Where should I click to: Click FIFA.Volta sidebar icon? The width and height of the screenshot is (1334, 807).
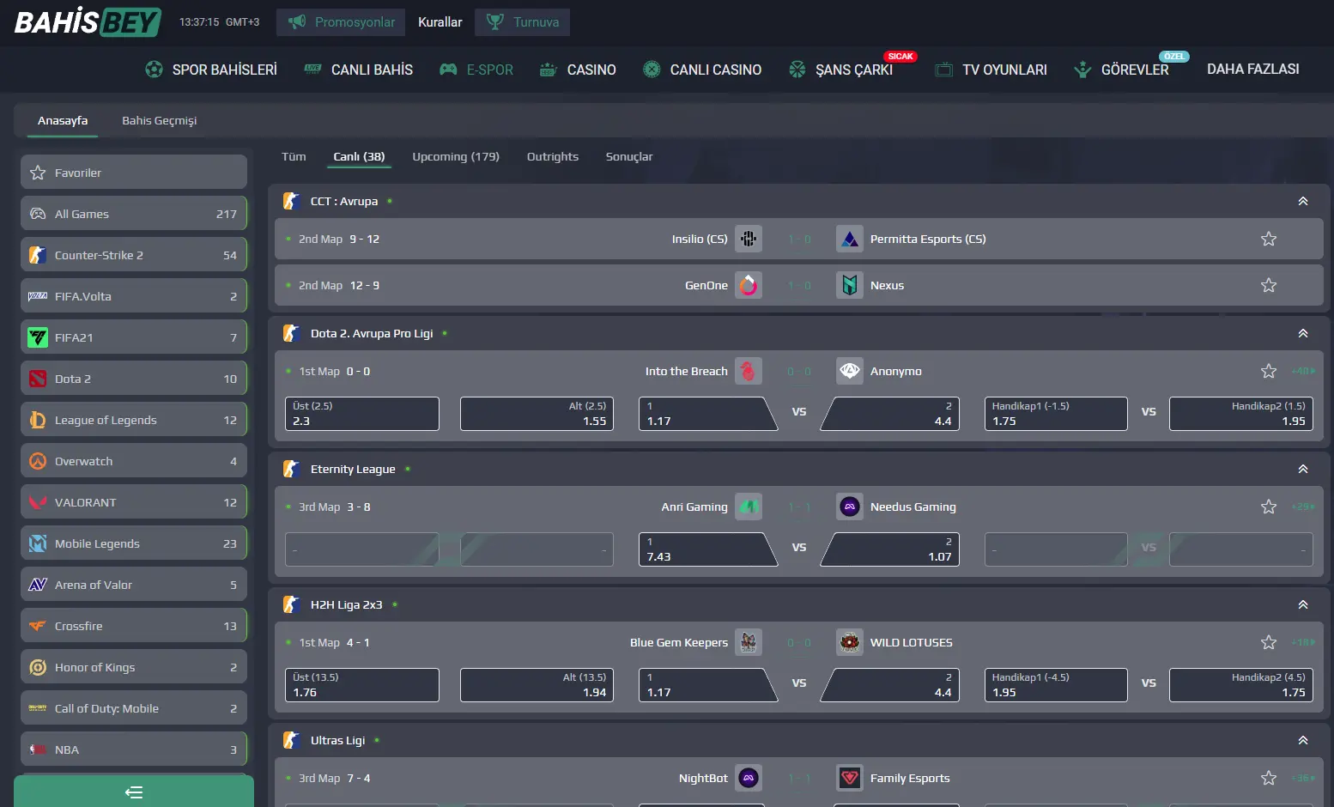38,296
